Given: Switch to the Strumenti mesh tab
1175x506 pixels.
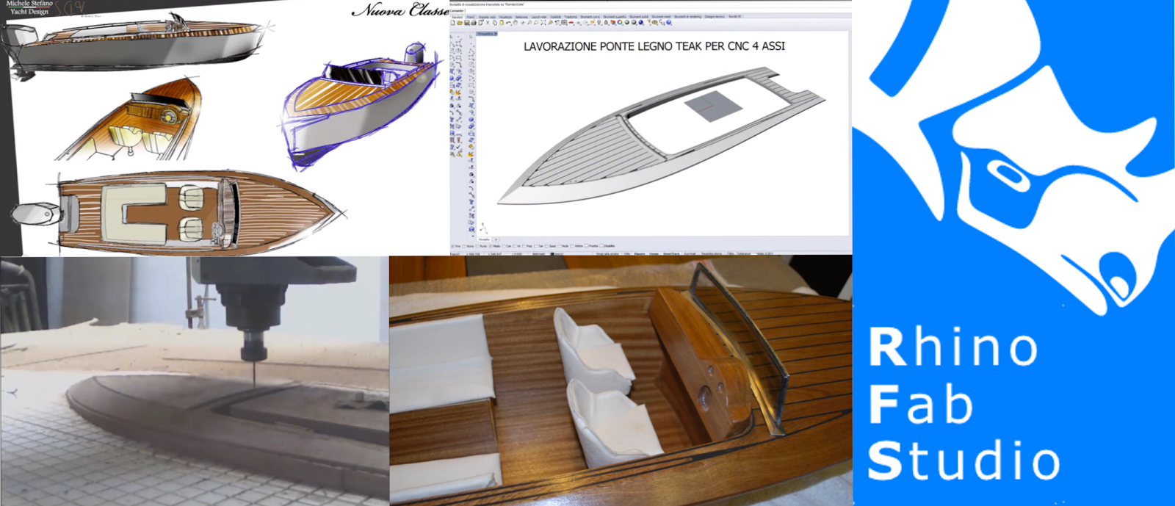Looking at the screenshot, I should tap(661, 17).
